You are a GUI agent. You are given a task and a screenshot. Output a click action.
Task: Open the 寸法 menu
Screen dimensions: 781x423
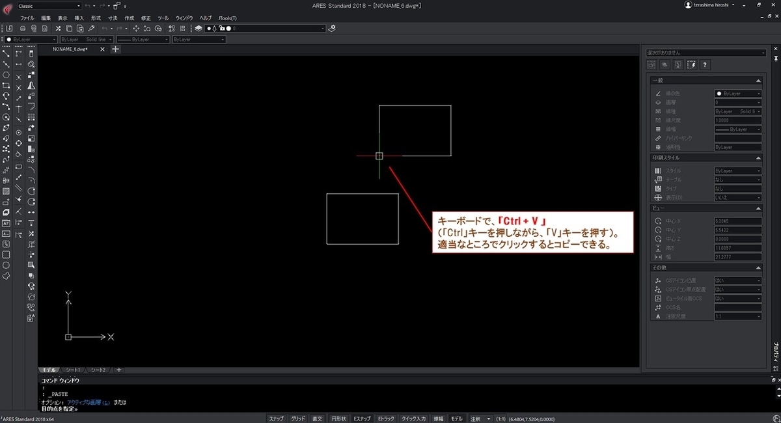point(113,18)
